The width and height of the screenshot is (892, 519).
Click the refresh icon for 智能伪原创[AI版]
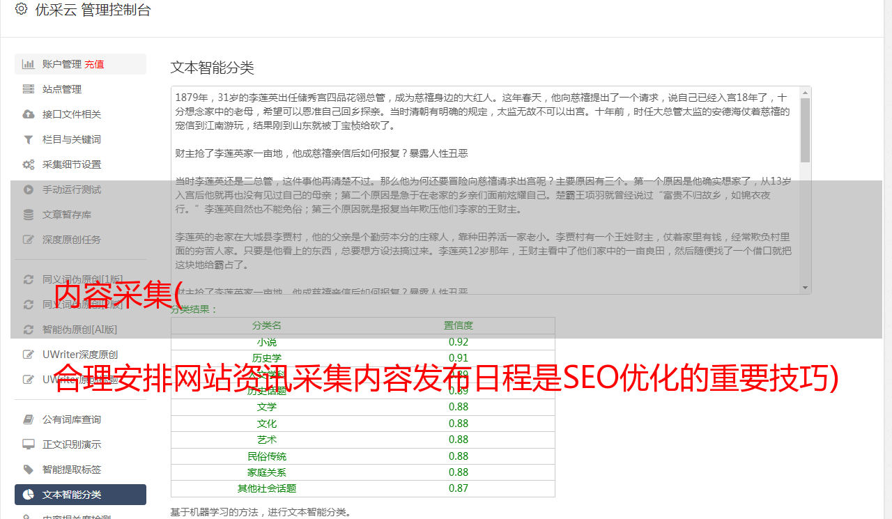pyautogui.click(x=29, y=330)
